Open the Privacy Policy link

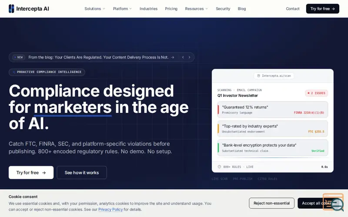(110, 209)
